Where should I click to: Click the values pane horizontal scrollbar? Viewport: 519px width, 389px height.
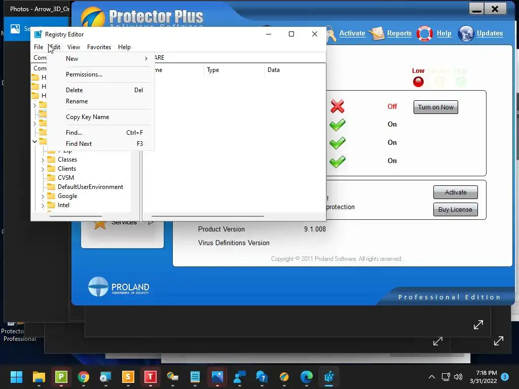click(x=207, y=216)
